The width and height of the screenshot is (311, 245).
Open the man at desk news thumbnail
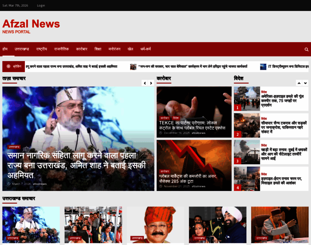[x=280, y=225]
